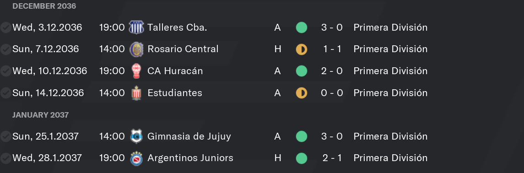Screen dimensions: 524x173
Task: Click the Argentinos Juniors club crest
Action: [136, 158]
